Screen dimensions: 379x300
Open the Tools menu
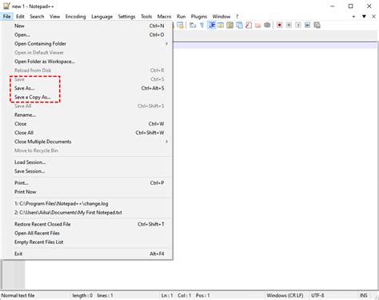[x=146, y=17]
